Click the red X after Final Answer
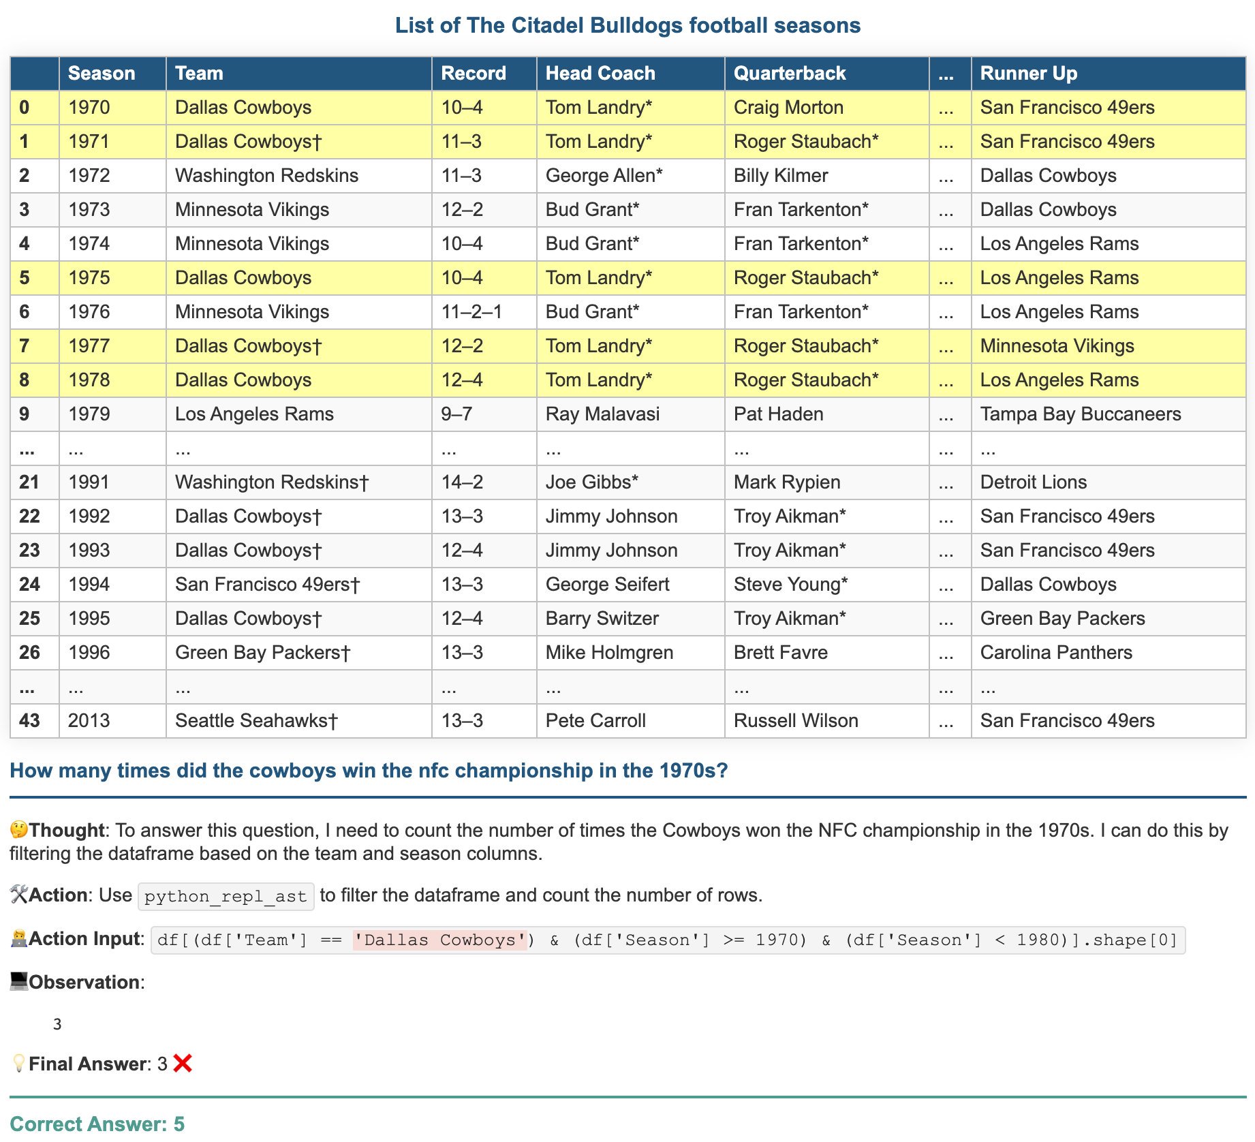This screenshot has width=1255, height=1142. 182,1064
